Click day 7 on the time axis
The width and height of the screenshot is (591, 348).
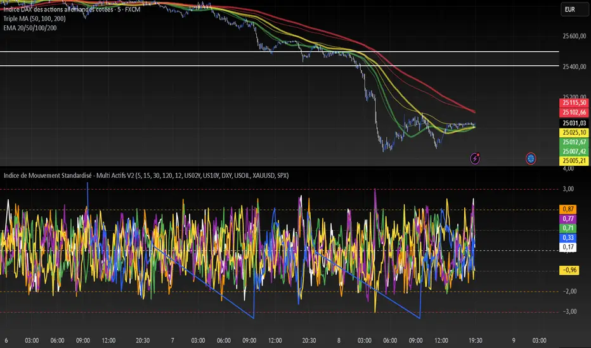(x=172, y=340)
